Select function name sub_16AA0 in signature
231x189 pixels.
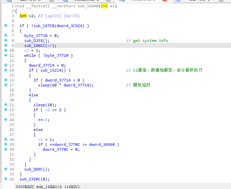pos(88,6)
